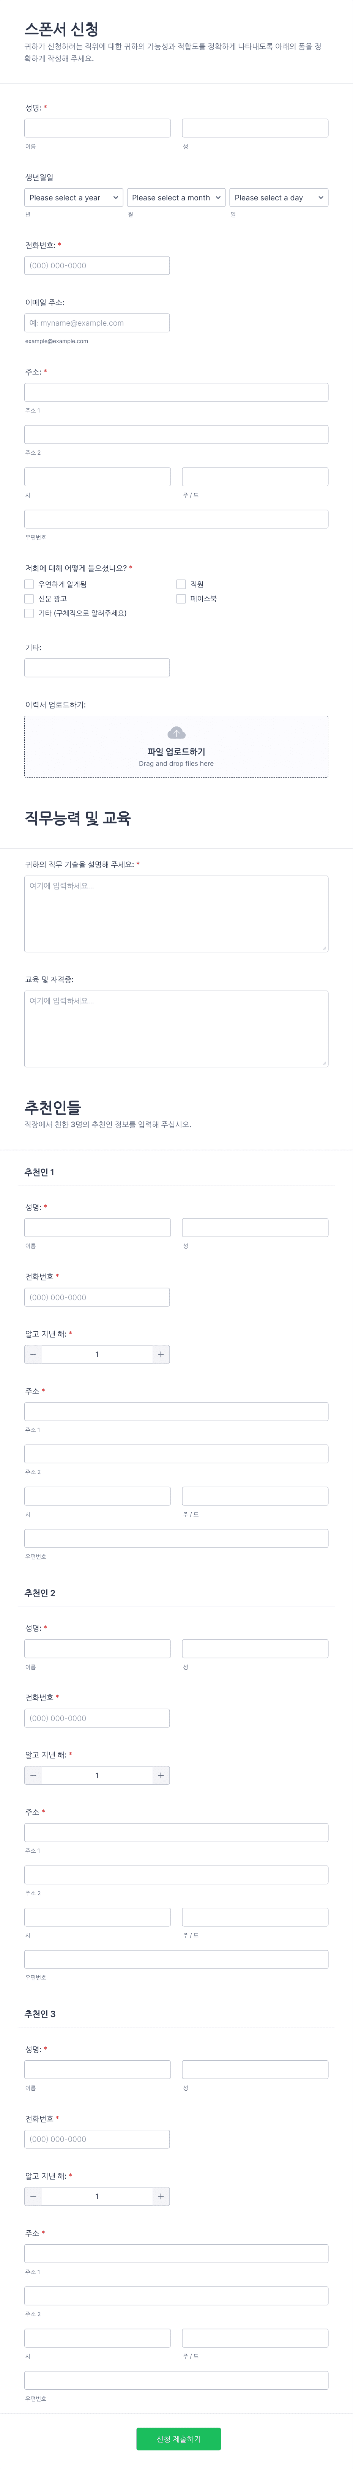Focus the applicant phone number field
This screenshot has width=353, height=2469.
(x=97, y=266)
